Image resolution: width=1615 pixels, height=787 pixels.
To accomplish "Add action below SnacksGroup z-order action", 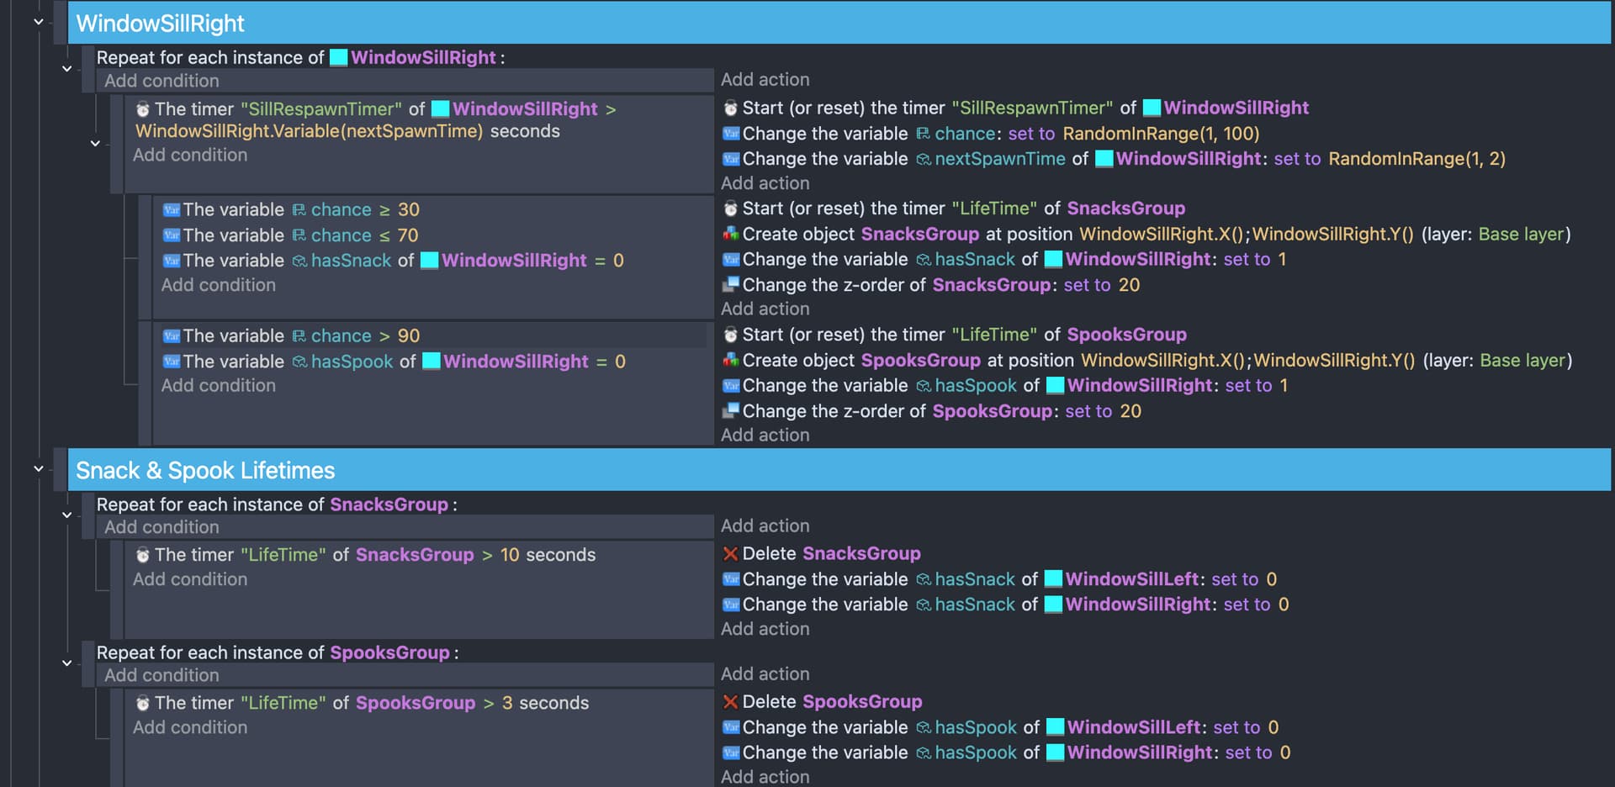I will pyautogui.click(x=765, y=309).
